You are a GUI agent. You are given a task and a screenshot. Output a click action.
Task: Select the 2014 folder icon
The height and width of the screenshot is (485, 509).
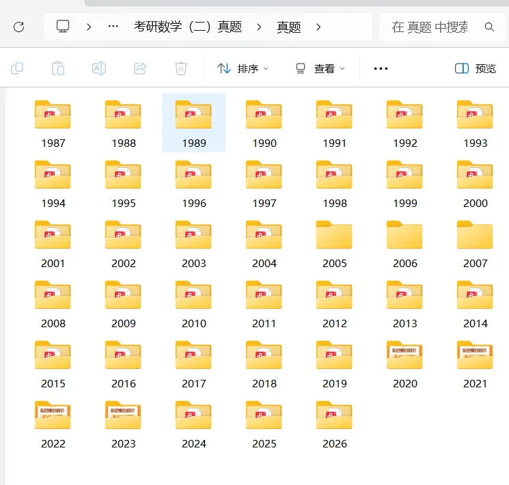(475, 294)
